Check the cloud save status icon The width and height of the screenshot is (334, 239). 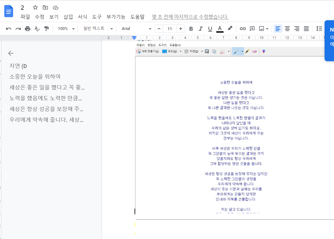(55, 8)
